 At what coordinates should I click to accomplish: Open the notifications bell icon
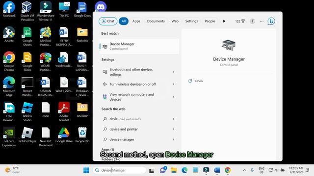click(308, 170)
